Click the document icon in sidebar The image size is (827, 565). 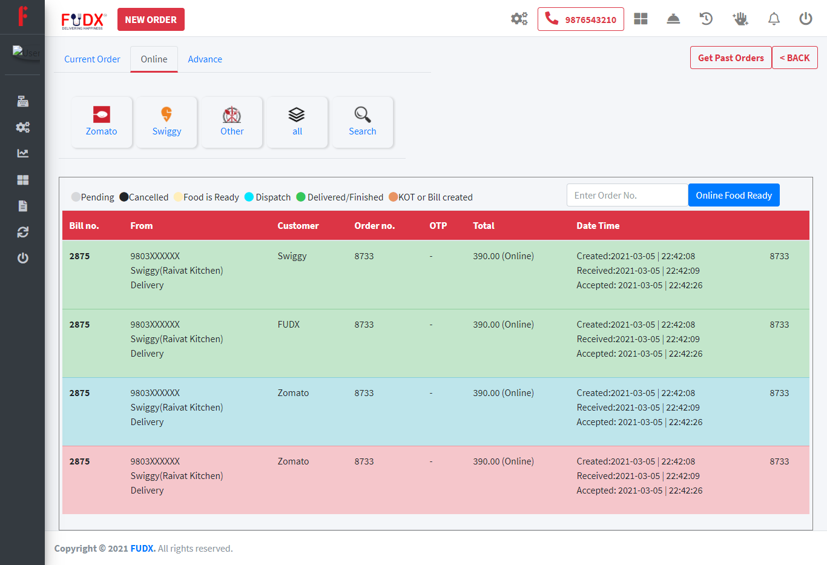23,206
